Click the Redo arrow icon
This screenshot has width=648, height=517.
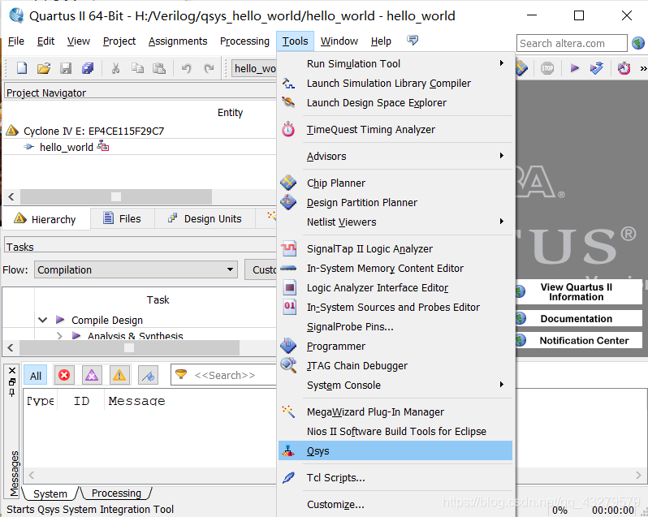click(210, 67)
